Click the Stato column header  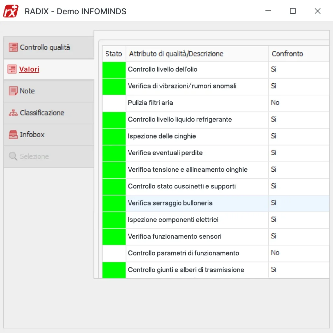pos(113,54)
